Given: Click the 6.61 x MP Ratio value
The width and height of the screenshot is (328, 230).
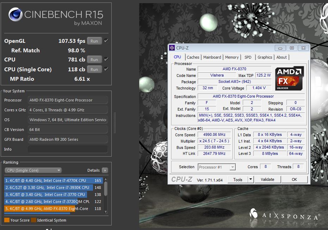Looking at the screenshot, I should point(82,79).
